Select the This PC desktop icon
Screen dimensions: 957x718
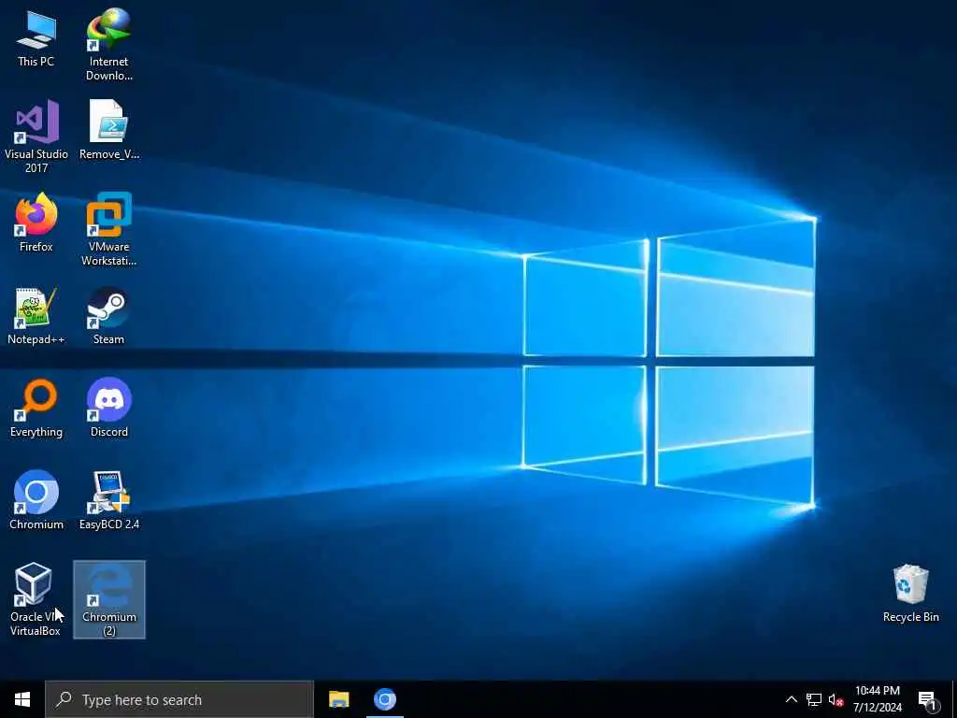pyautogui.click(x=36, y=37)
